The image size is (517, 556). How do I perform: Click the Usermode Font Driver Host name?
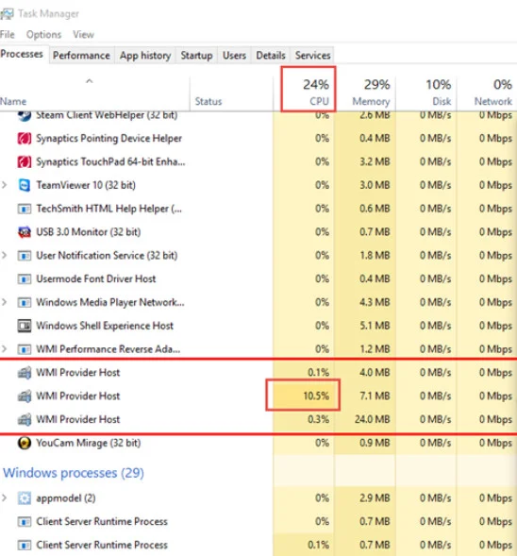(x=95, y=279)
